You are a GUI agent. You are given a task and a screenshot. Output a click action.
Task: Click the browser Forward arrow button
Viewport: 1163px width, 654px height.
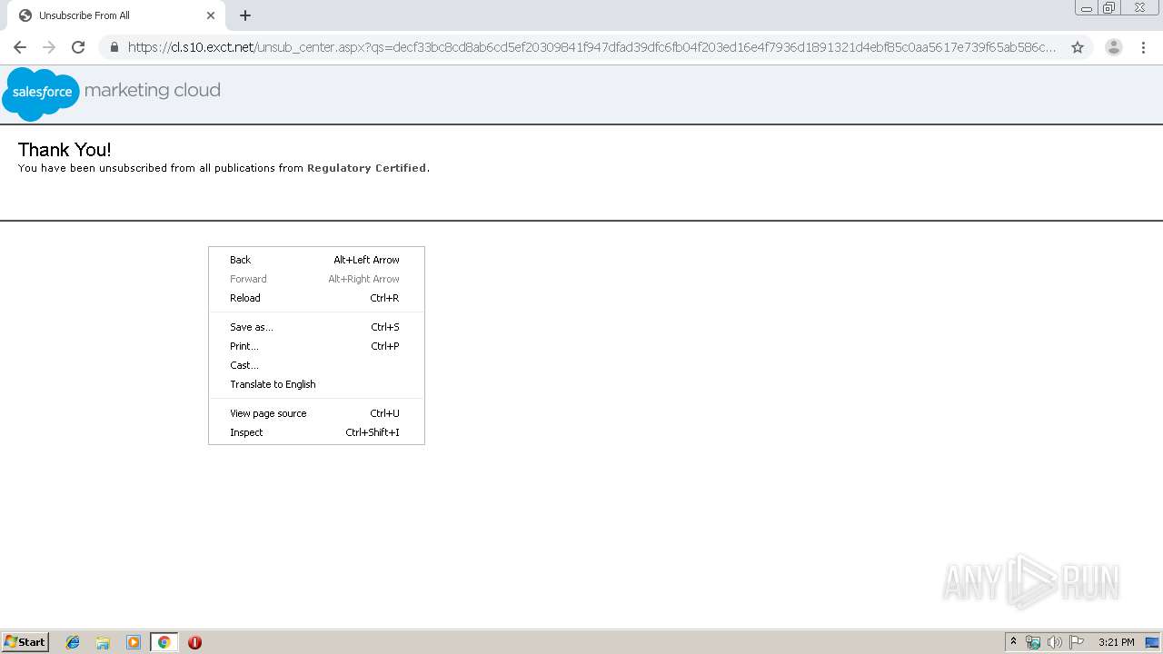pyautogui.click(x=49, y=47)
